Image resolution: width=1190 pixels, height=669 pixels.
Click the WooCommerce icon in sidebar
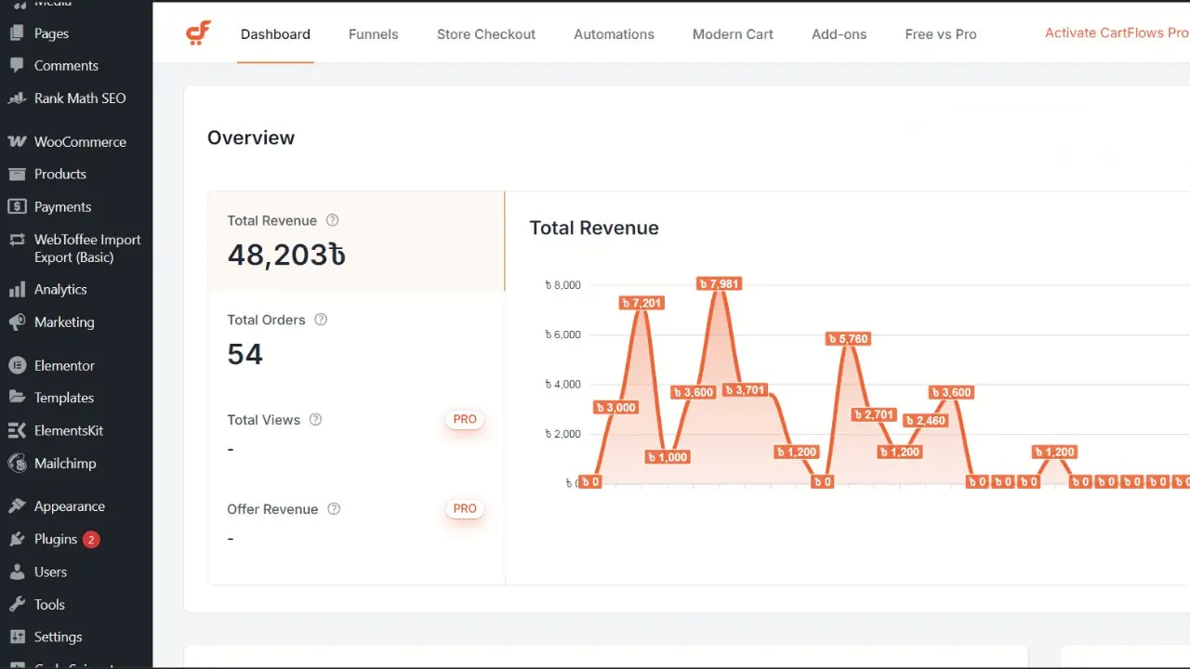coord(17,142)
